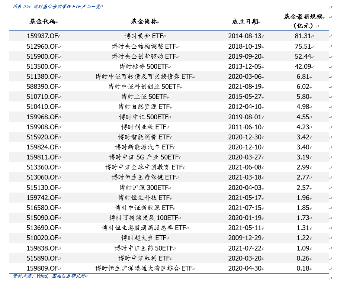The image size is (337, 281).
Task: Click the 基金代码 column header
Action: [x=42, y=22]
